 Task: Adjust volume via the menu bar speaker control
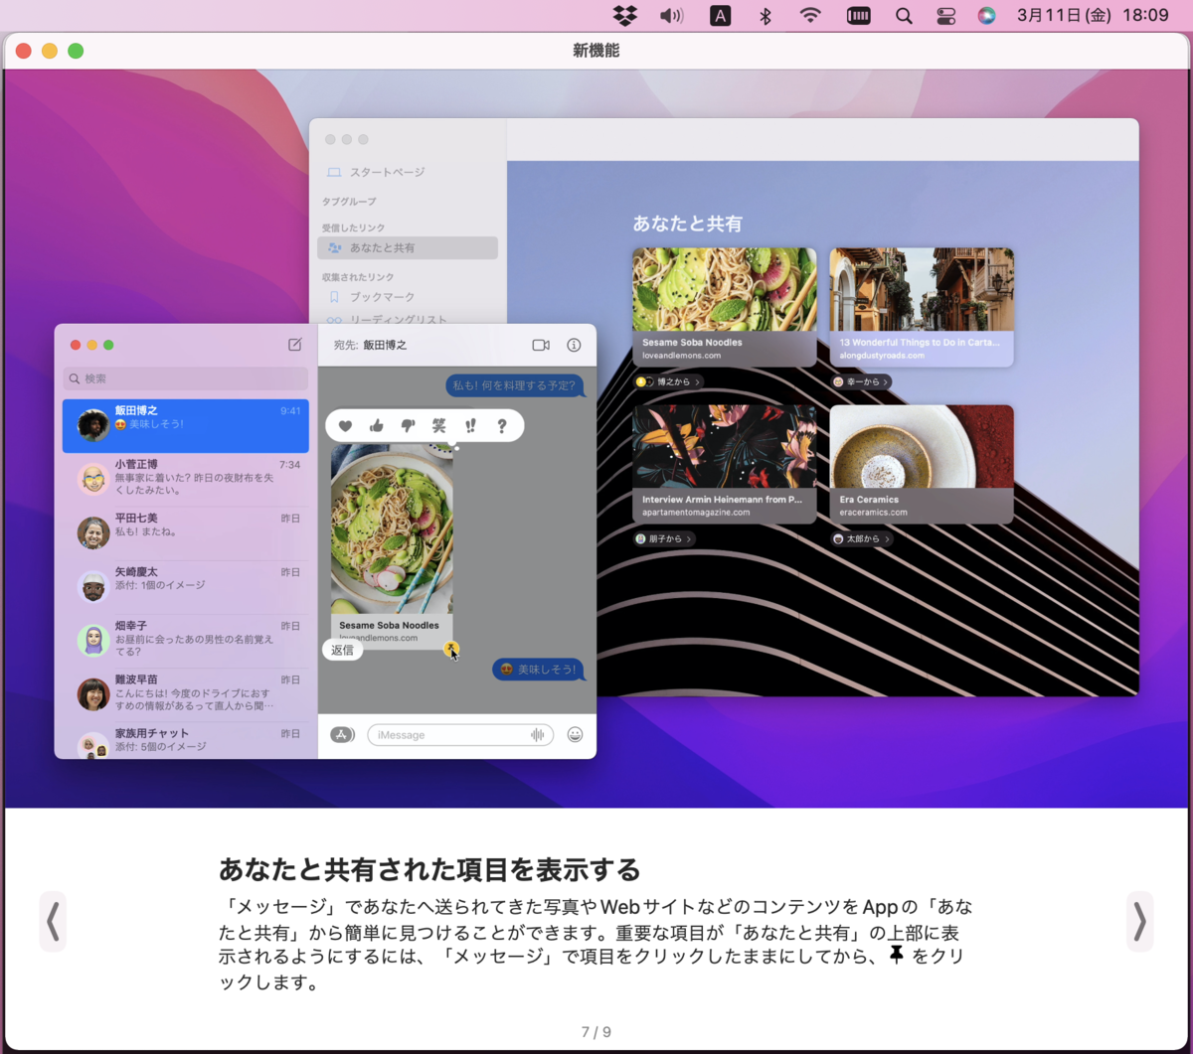click(x=671, y=15)
